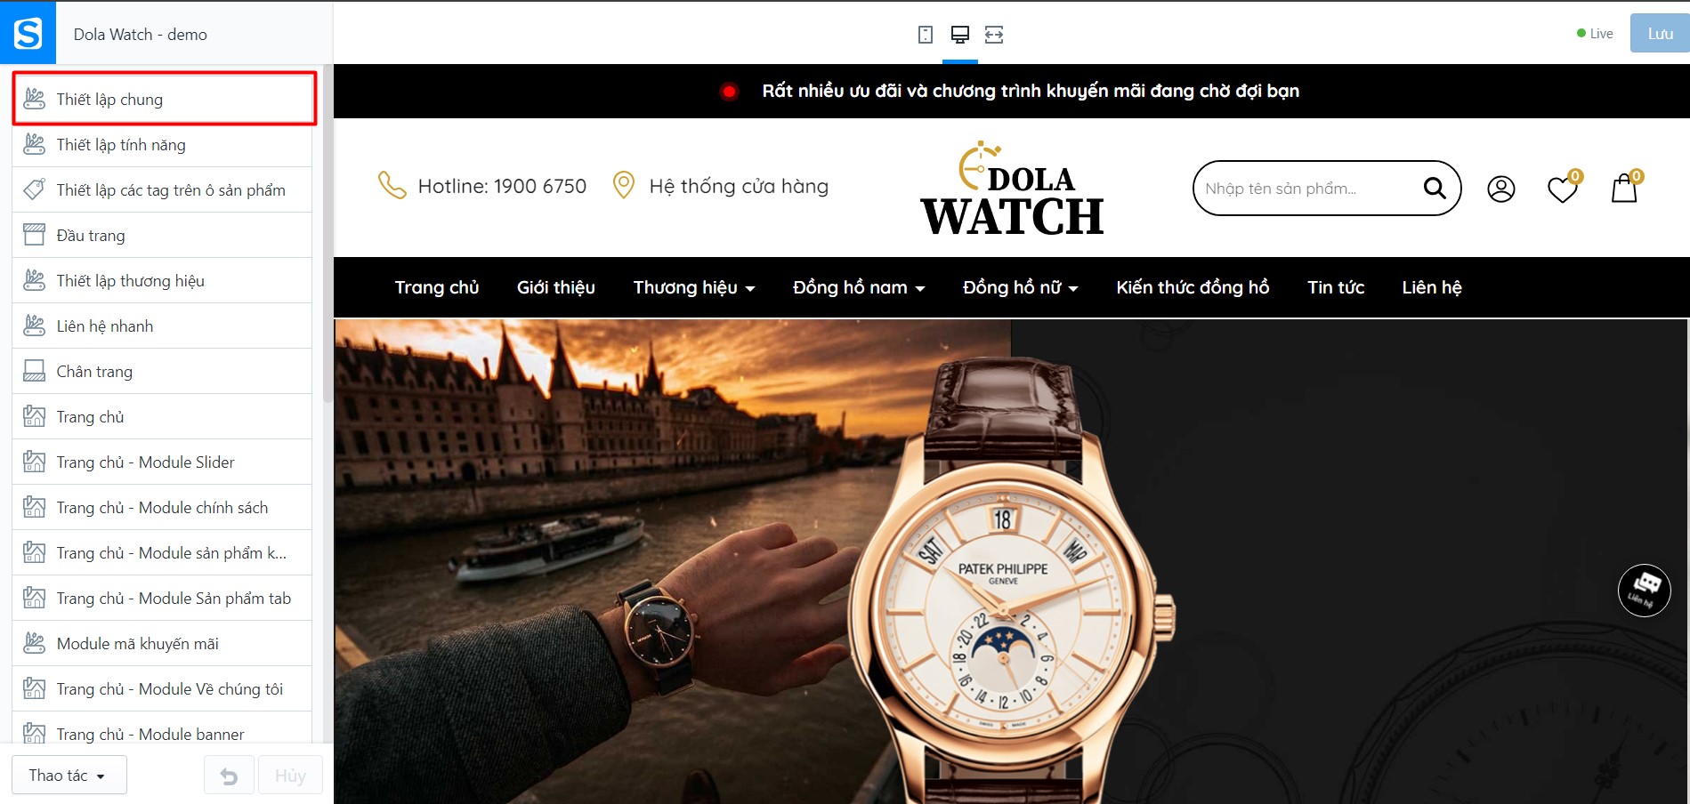This screenshot has height=804, width=1690.
Task: Open Thiết lập thương hiệu section
Action: (162, 280)
